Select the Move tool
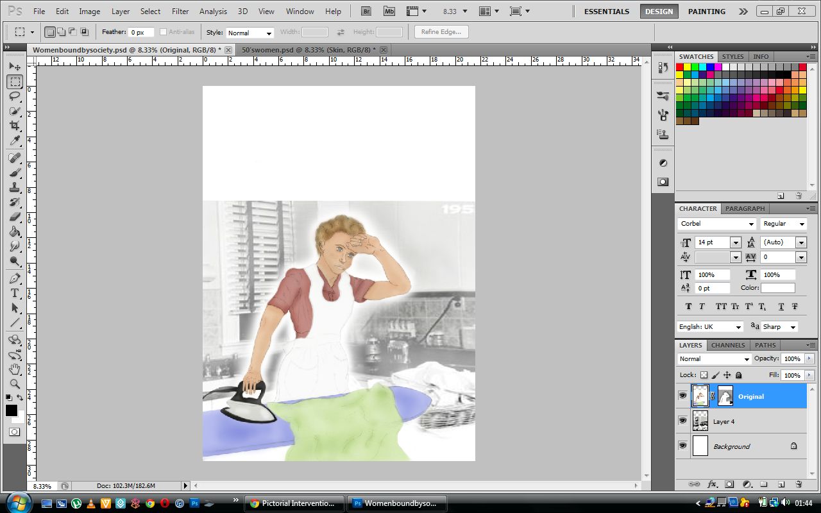The width and height of the screenshot is (821, 513). (x=15, y=67)
